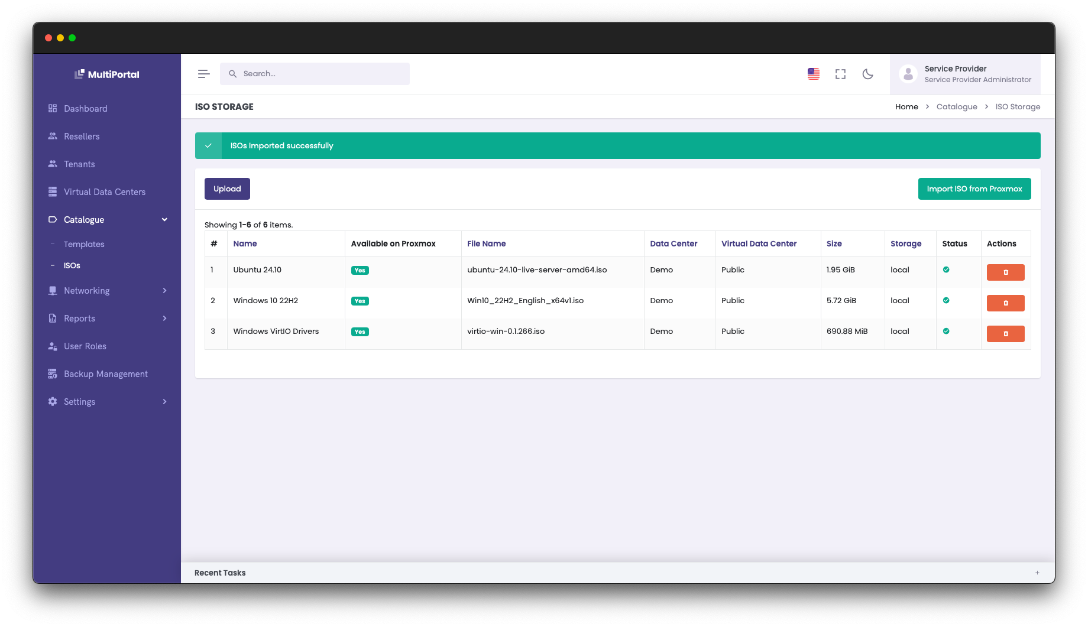
Task: Enter fullscreen mode via the expand icon
Action: point(840,74)
